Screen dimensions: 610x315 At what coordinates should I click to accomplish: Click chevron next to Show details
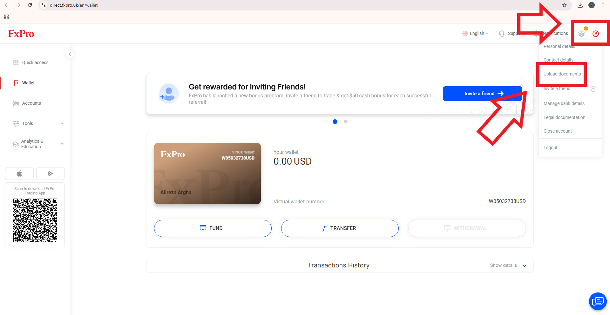pyautogui.click(x=525, y=266)
